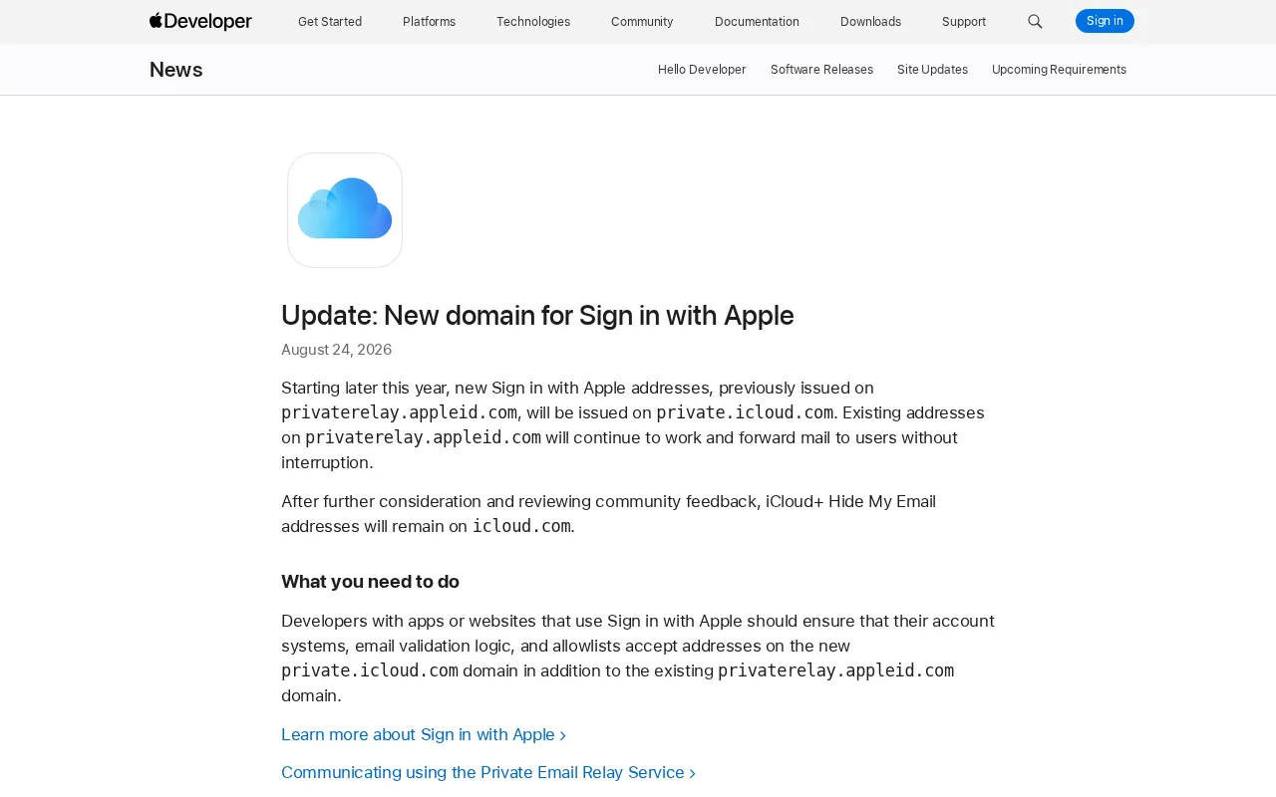Image resolution: width=1276 pixels, height=797 pixels.
Task: Click the article title 'Update: New domain for Sign in with Apple'
Action: point(537,316)
